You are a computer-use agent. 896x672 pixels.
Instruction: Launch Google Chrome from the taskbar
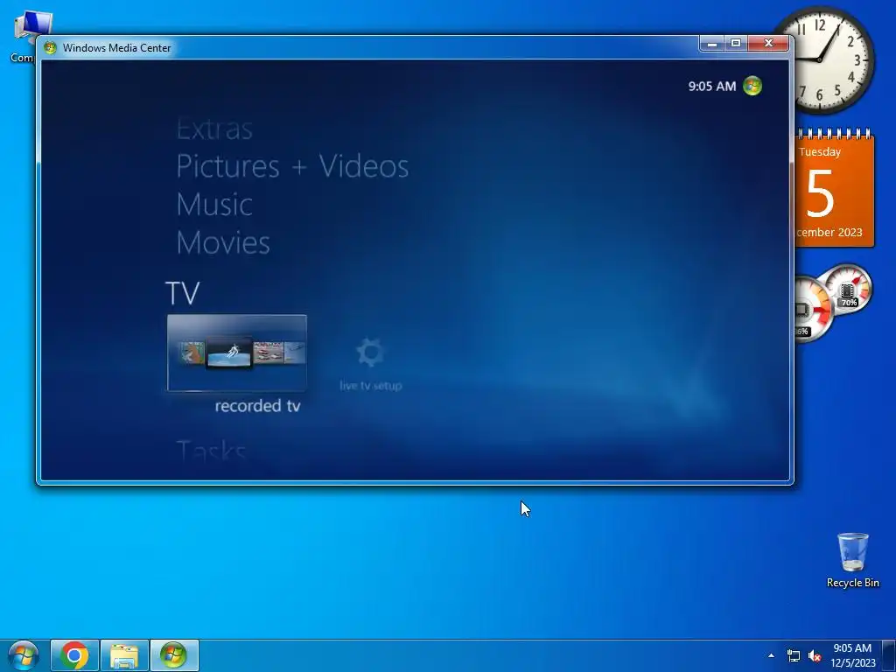[x=74, y=655]
